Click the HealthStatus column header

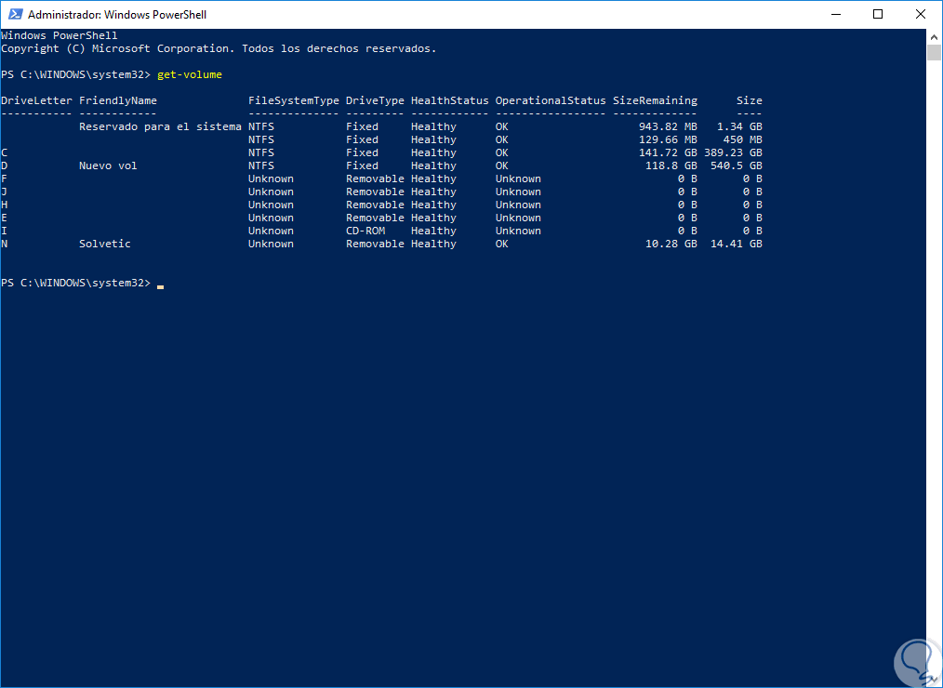(x=449, y=100)
